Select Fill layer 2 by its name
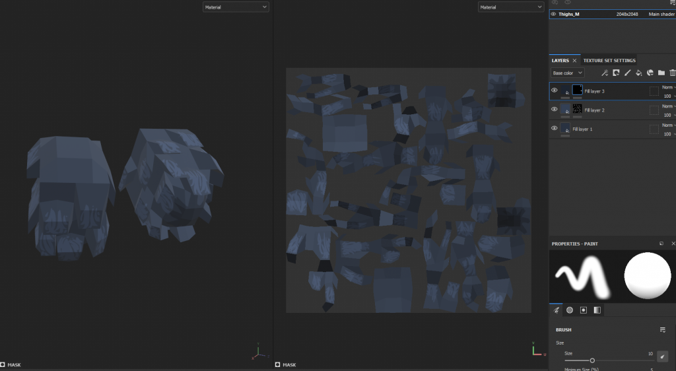This screenshot has height=371, width=676. click(x=594, y=110)
